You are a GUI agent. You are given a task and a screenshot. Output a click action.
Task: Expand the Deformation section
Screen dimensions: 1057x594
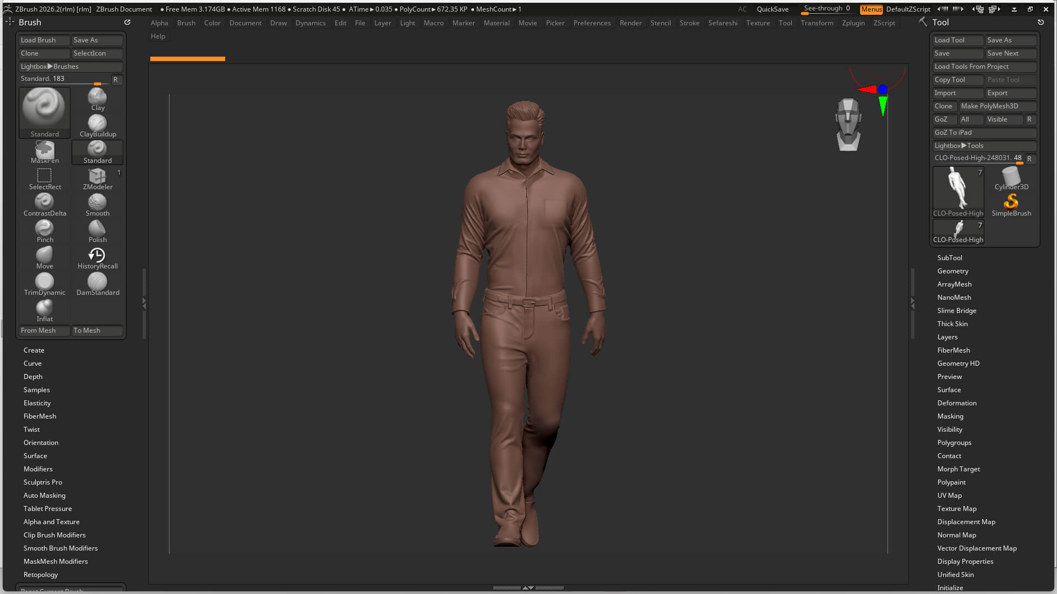click(957, 403)
